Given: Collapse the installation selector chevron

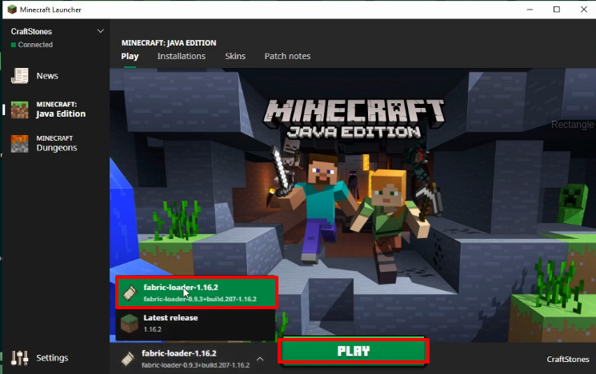Looking at the screenshot, I should point(260,359).
